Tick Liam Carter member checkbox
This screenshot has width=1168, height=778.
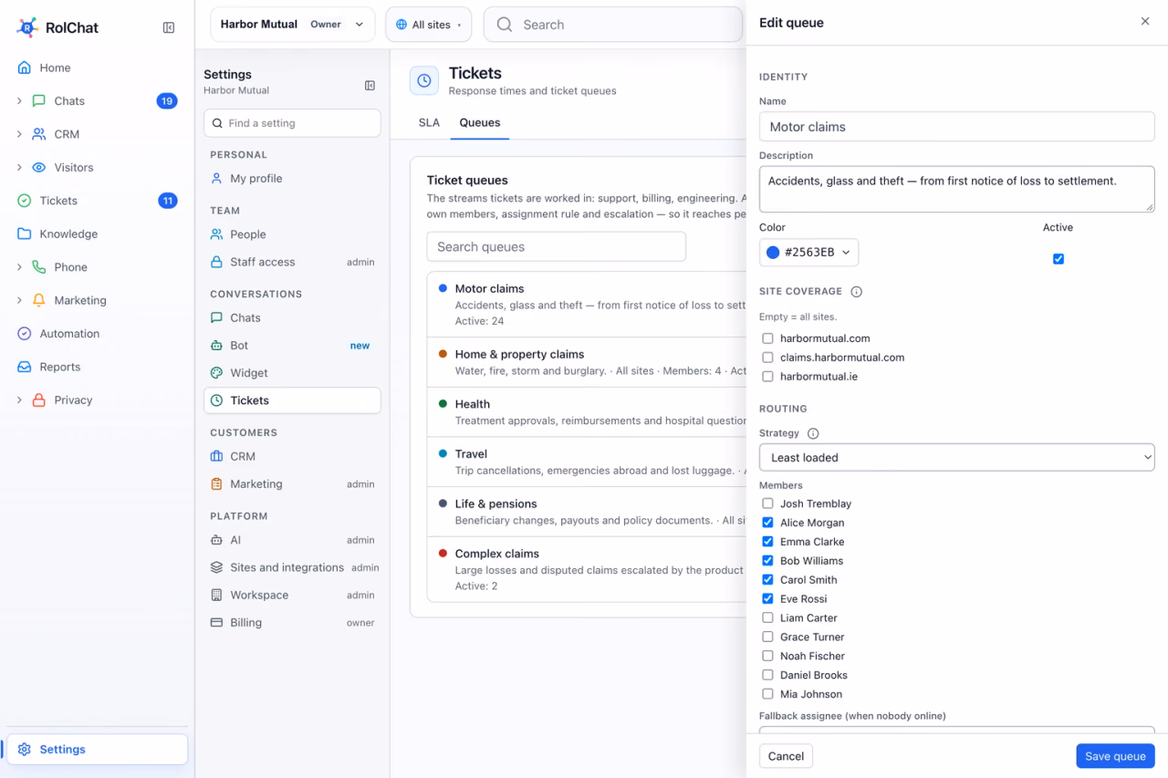coord(767,618)
